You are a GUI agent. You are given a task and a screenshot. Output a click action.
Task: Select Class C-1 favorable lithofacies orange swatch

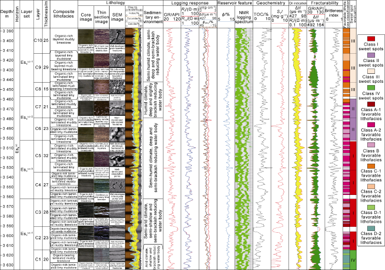click(371, 166)
